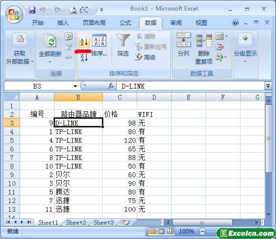Expand the Name Box dropdown arrow

[x=75, y=86]
